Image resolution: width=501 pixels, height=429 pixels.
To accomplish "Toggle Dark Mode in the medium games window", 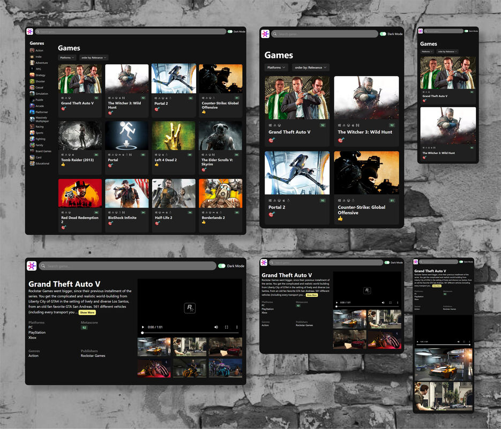I will [383, 34].
